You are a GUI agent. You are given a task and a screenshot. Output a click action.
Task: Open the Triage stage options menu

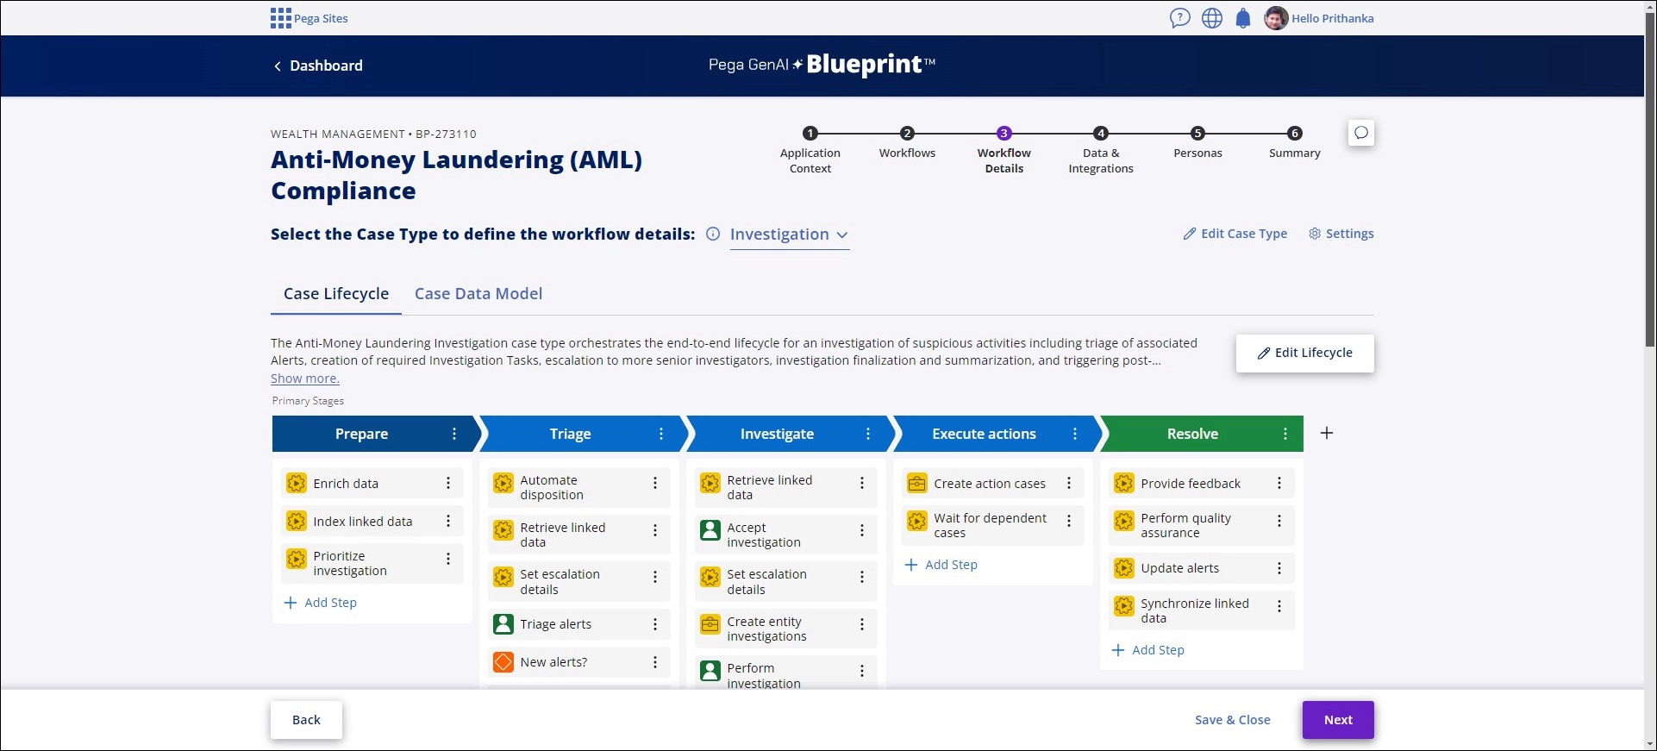pos(661,434)
